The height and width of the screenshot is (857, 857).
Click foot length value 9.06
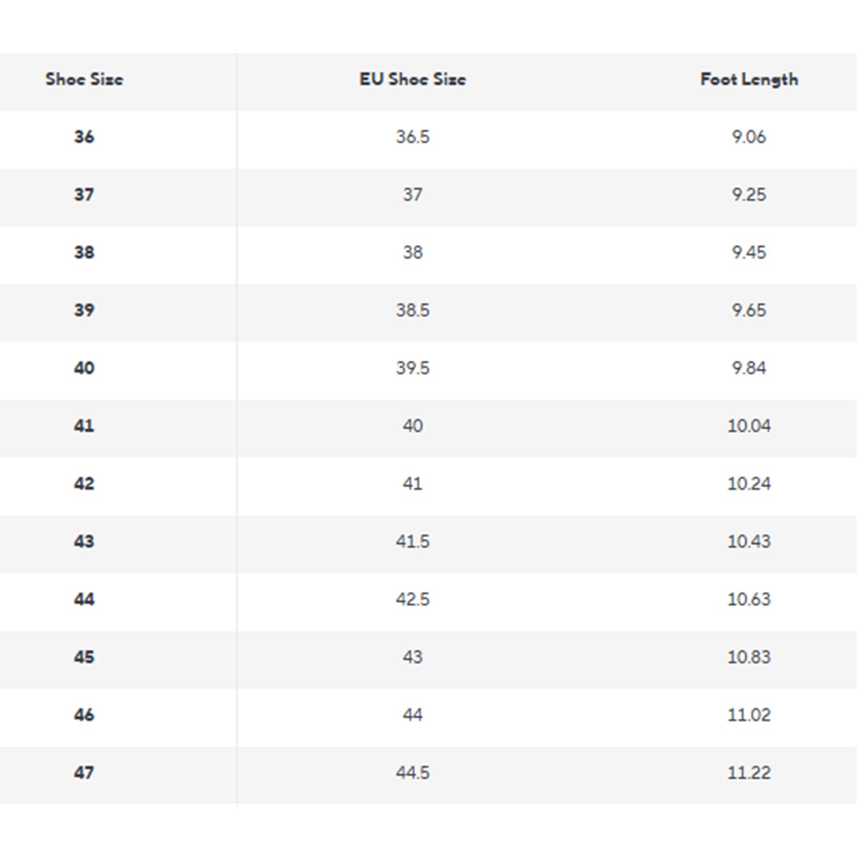[x=749, y=137]
